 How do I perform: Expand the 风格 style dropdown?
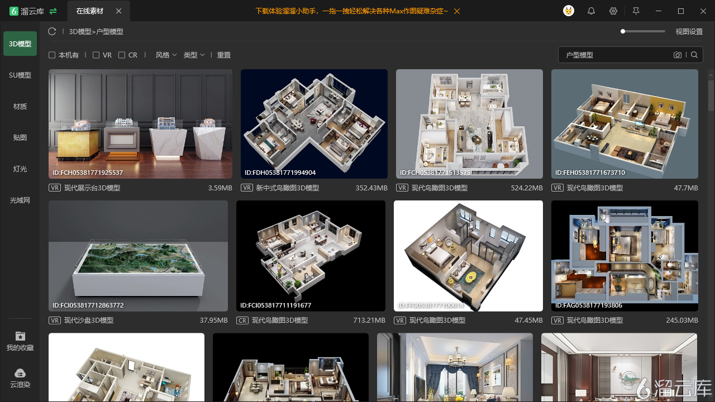[x=166, y=55]
